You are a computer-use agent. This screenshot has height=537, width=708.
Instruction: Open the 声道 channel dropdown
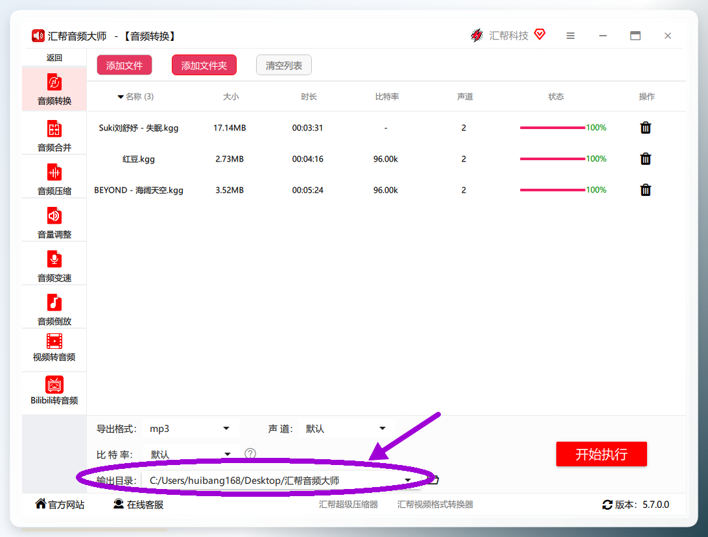coord(346,429)
